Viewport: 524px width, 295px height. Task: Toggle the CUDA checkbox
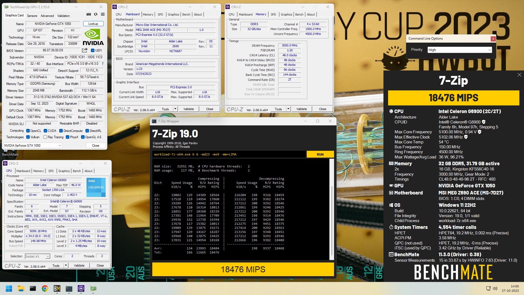pos(45,131)
